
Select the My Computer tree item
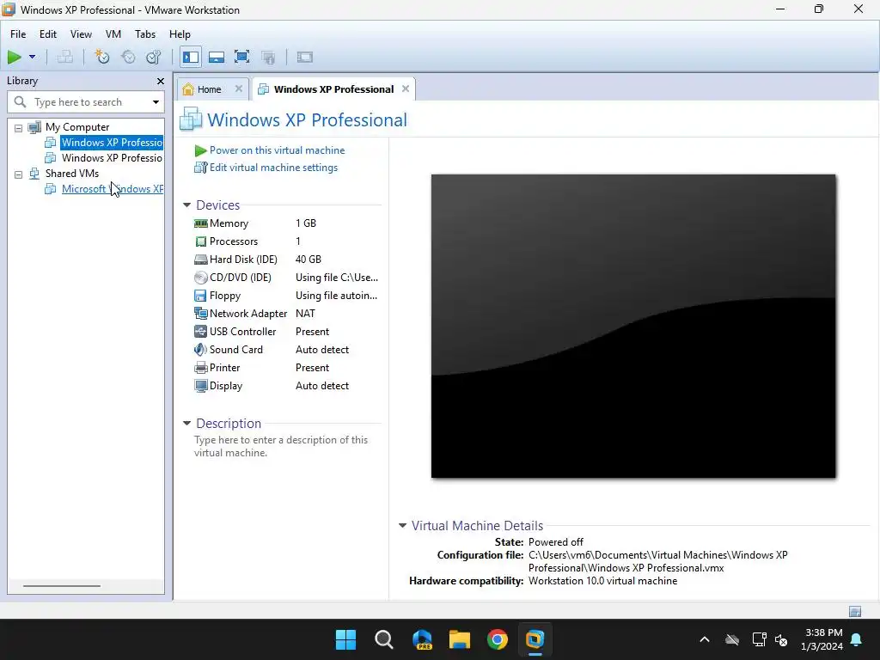[77, 127]
